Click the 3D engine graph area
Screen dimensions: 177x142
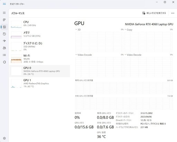point(99,42)
